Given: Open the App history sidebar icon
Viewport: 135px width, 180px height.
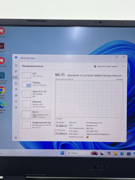Looking at the screenshot, I should click(16, 84).
